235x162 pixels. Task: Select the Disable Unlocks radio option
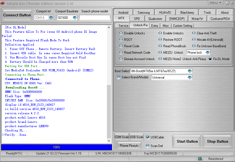[x=121, y=33]
